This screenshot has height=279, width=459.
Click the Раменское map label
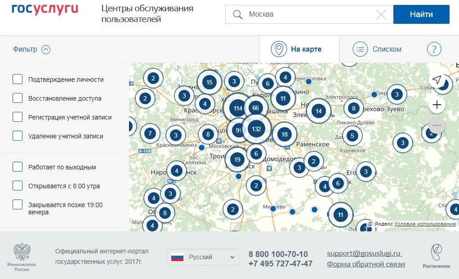(x=312, y=144)
